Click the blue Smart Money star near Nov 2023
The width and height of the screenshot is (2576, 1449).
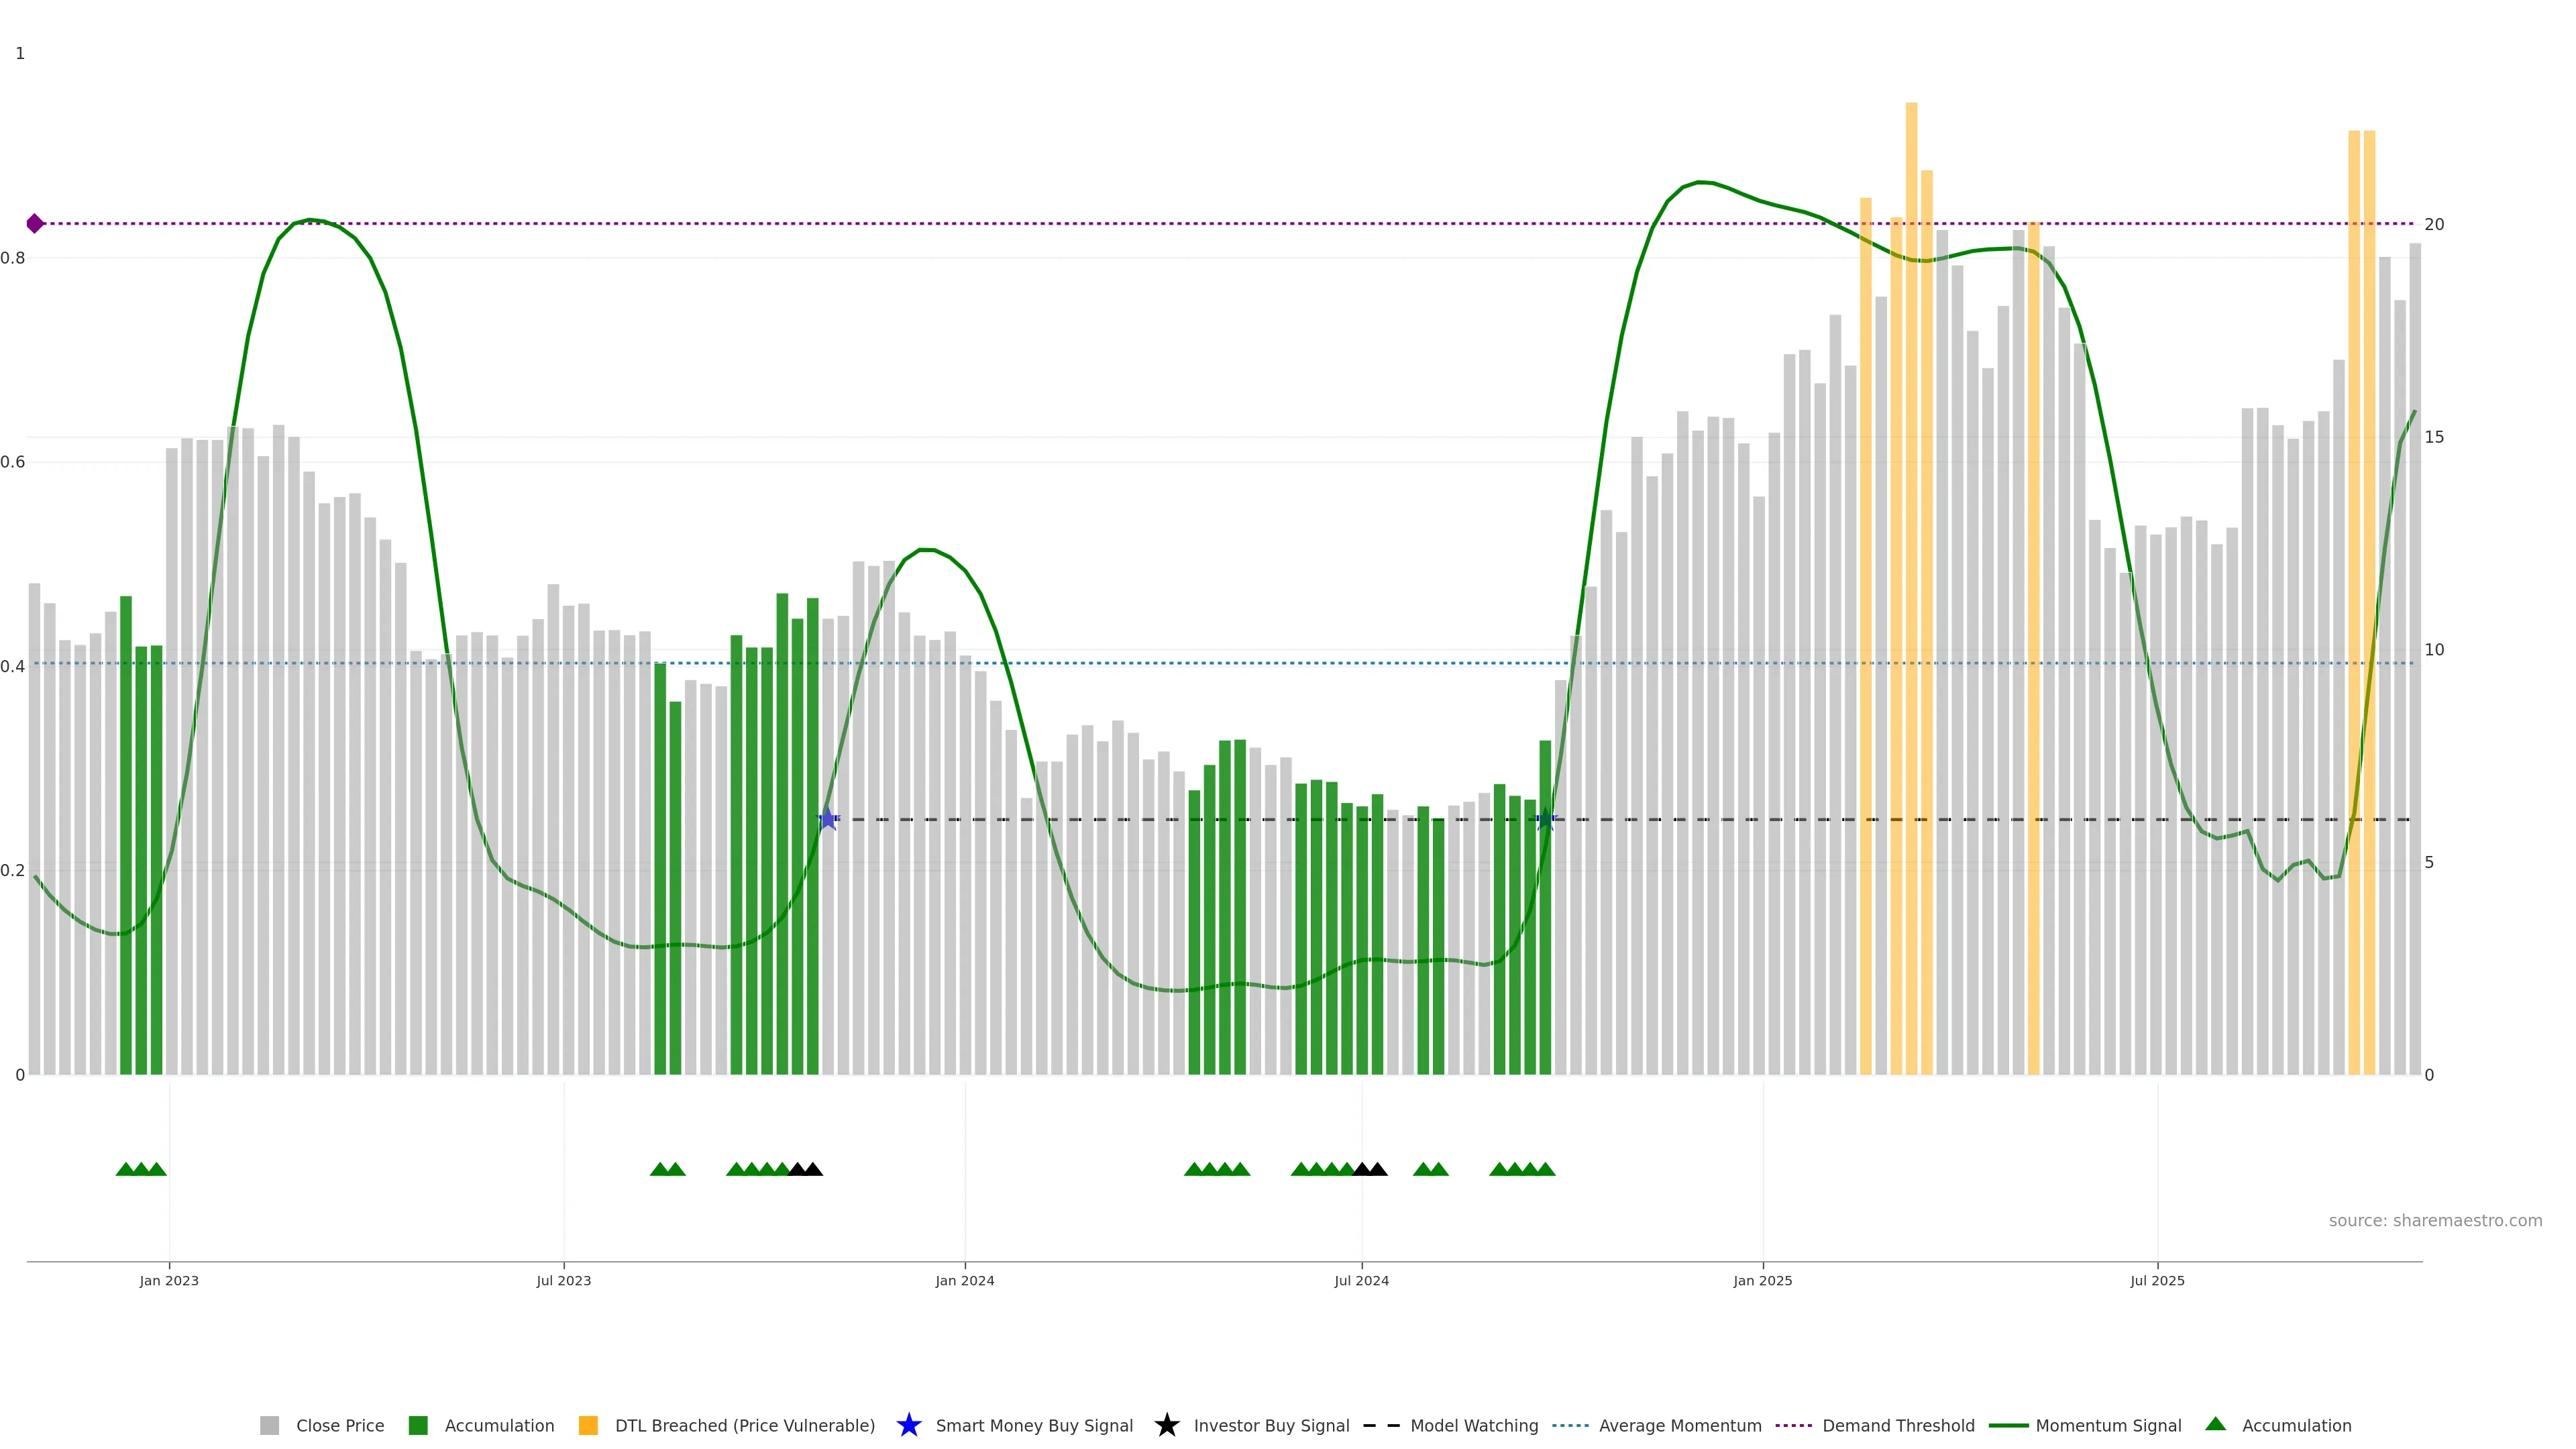828,819
